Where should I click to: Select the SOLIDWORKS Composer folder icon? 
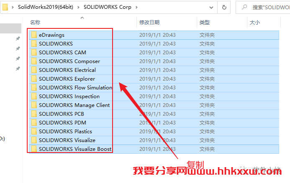pos(34,61)
